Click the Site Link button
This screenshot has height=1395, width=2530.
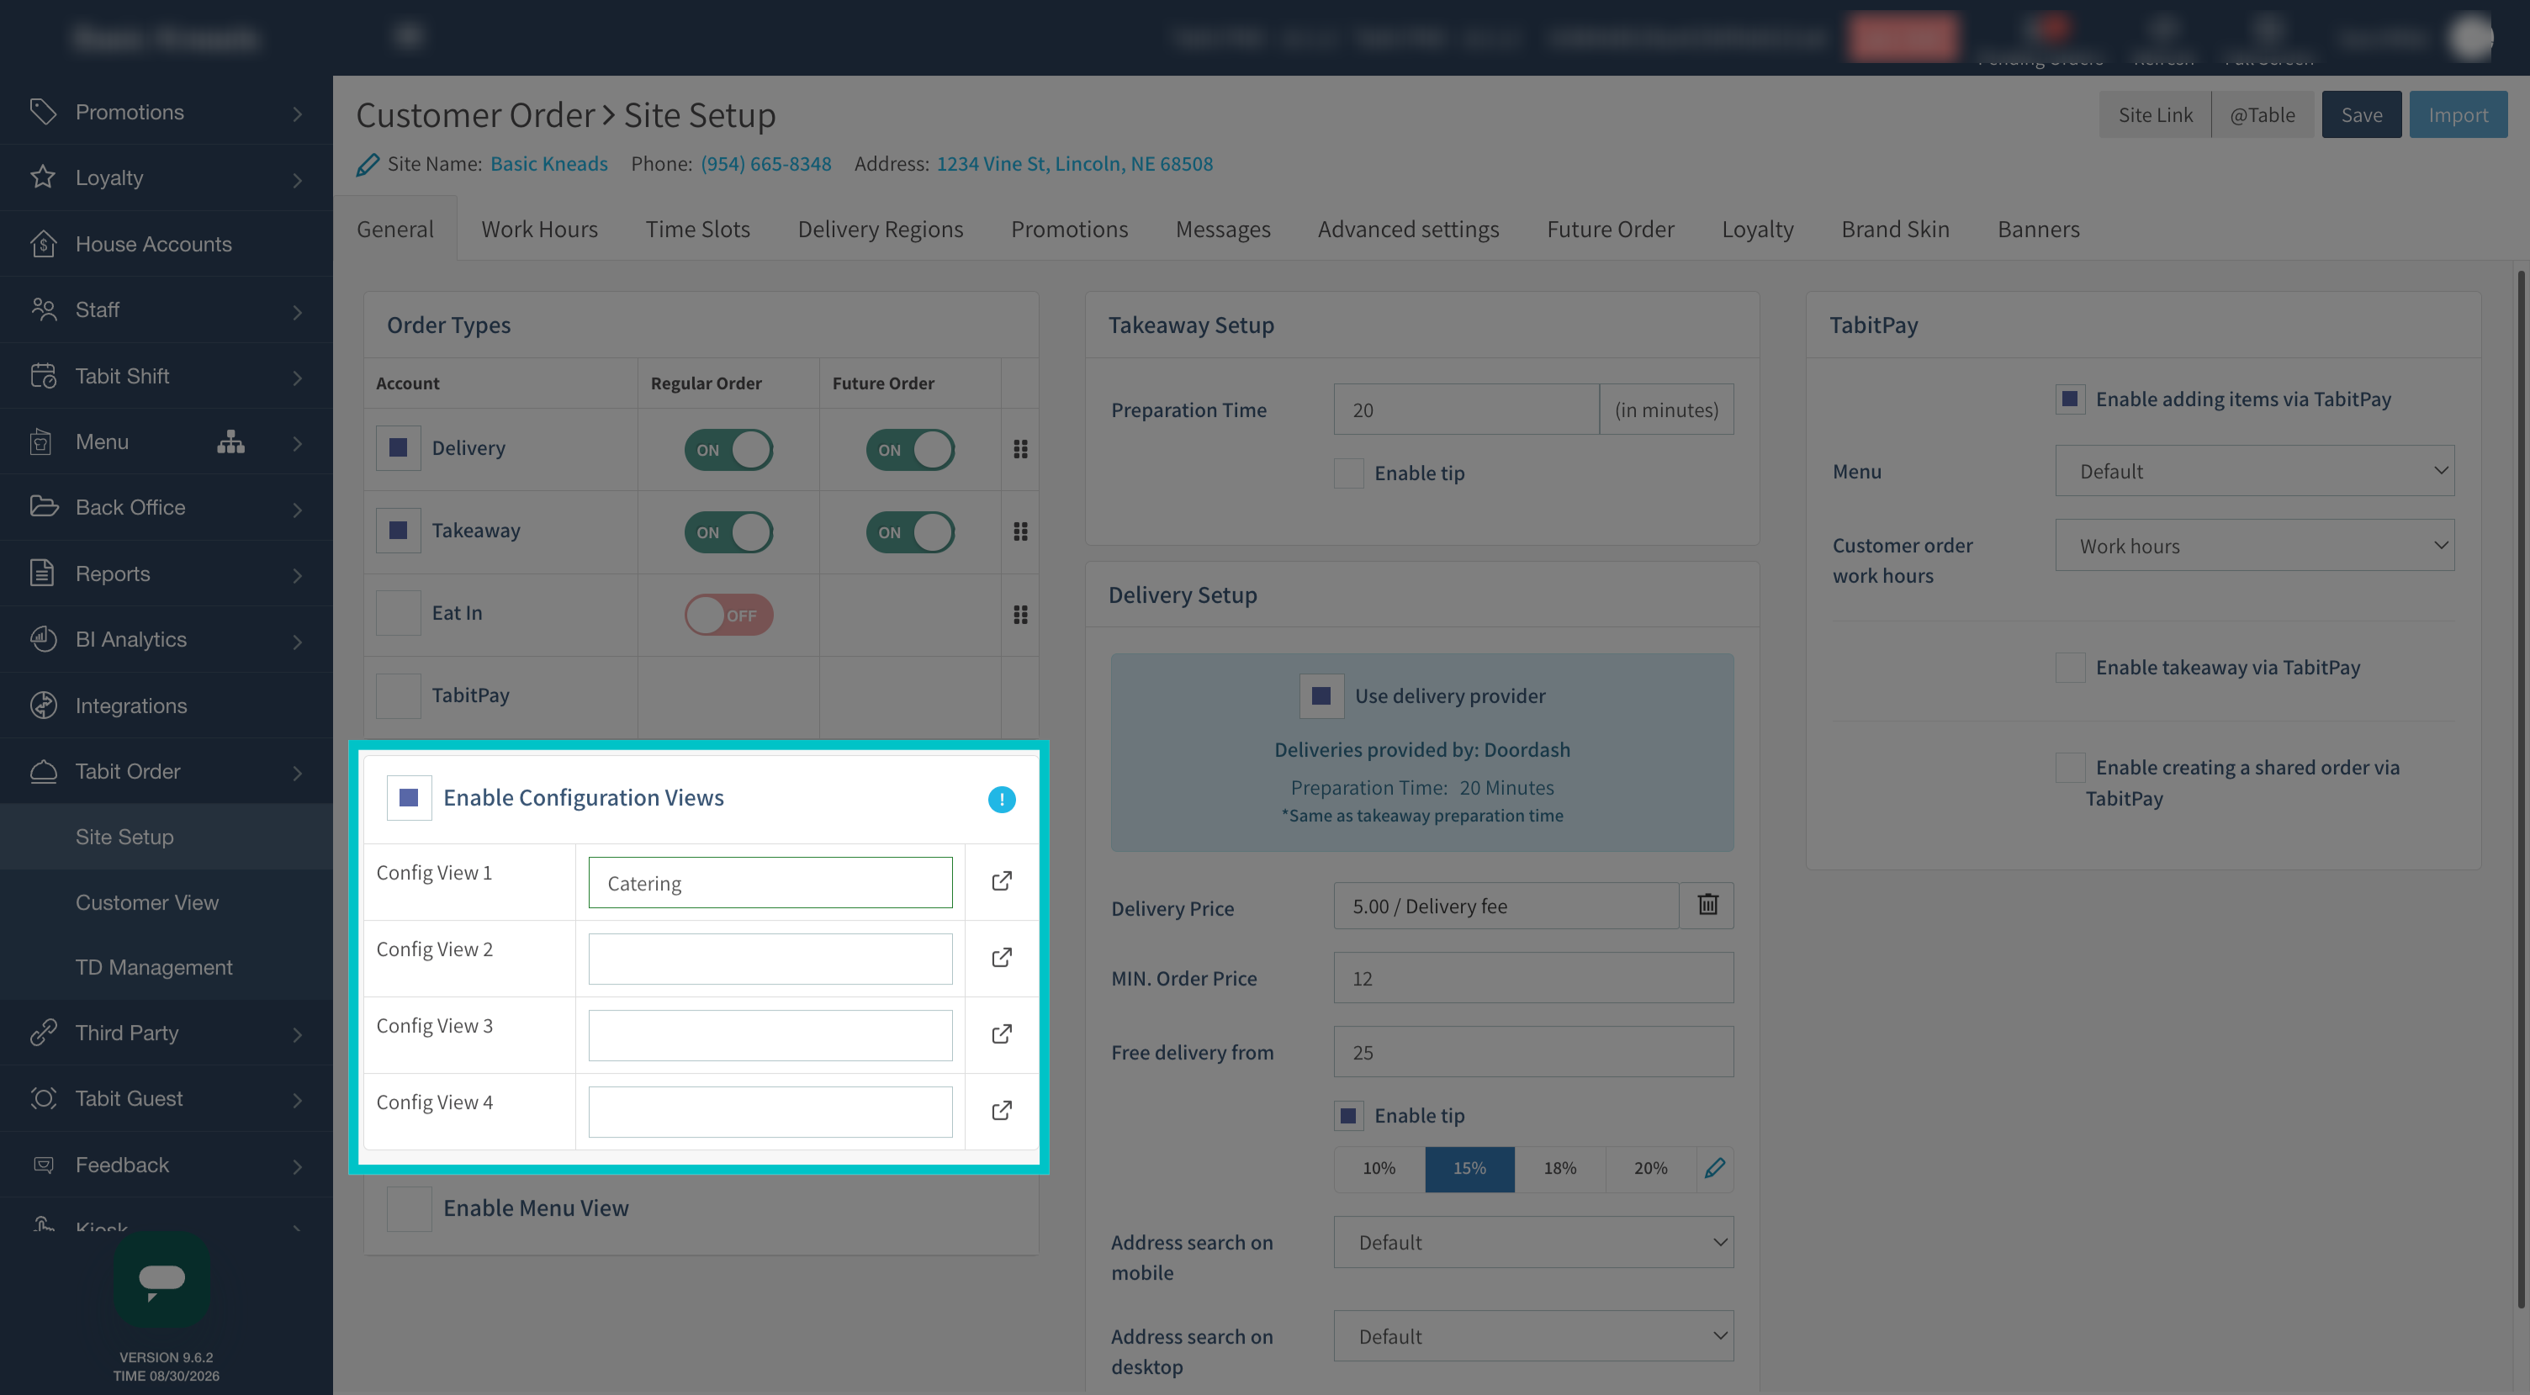pyautogui.click(x=2155, y=115)
